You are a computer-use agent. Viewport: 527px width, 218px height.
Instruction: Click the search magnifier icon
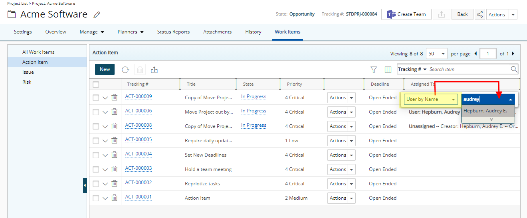click(514, 69)
